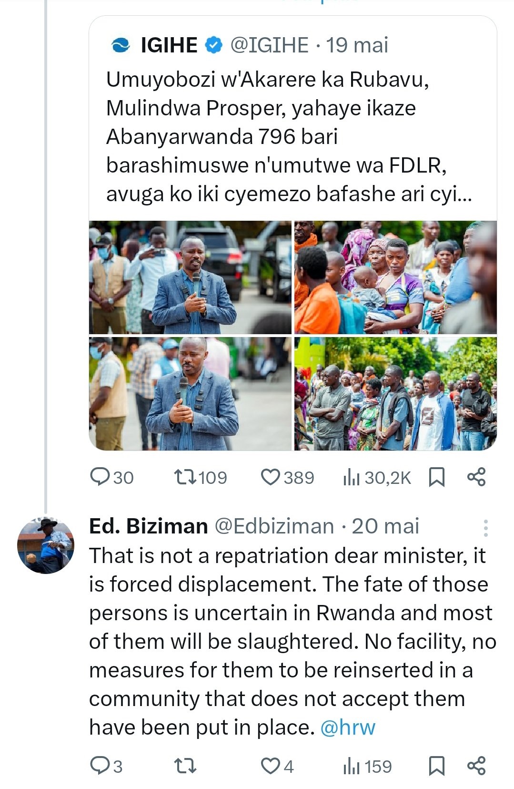Retweet the IGIHE post
The image size is (514, 789).
pos(184,477)
